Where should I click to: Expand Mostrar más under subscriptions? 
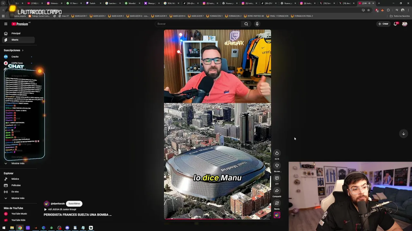tap(18, 163)
